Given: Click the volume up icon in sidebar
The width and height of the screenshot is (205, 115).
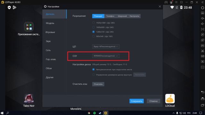Looking at the screenshot, I should (202, 19).
